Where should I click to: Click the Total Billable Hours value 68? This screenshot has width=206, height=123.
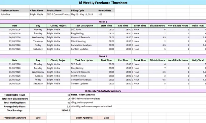tap(50, 95)
